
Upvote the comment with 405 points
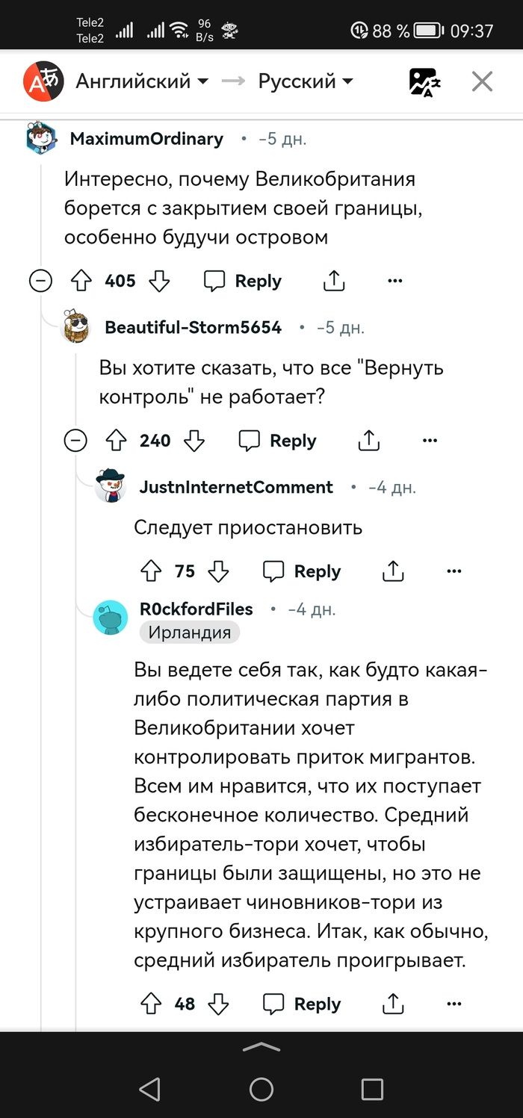pos(80,282)
